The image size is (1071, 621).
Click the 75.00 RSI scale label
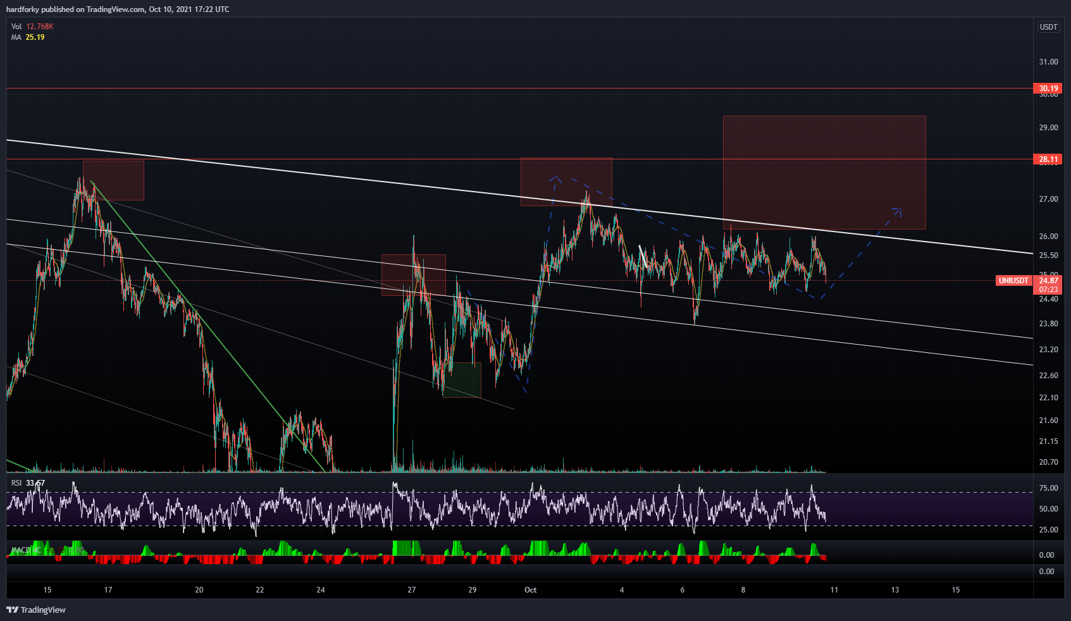[x=1048, y=488]
